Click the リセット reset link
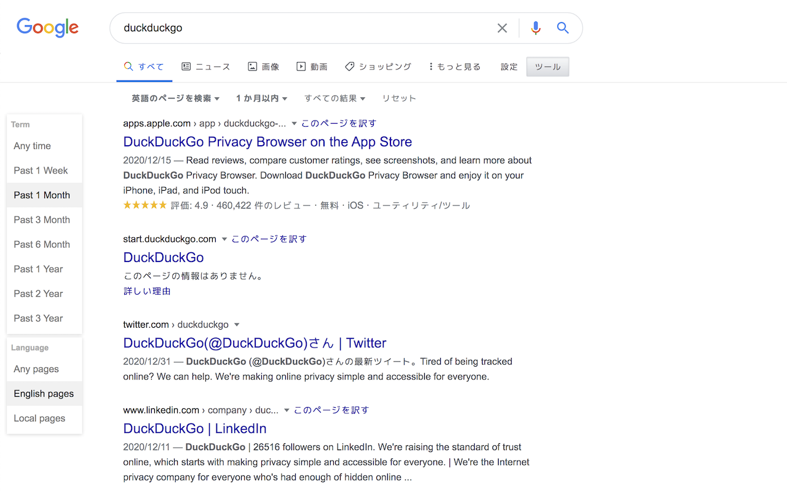Image resolution: width=787 pixels, height=492 pixels. (x=398, y=98)
